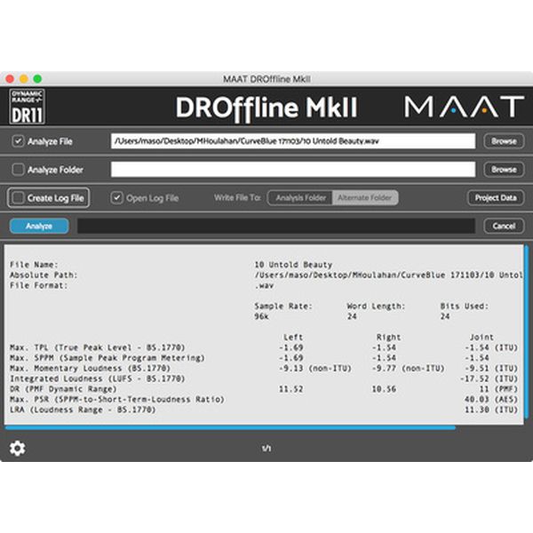Click the DR11 Dynamic Range logo
Screen dimensions: 533x533
27,107
